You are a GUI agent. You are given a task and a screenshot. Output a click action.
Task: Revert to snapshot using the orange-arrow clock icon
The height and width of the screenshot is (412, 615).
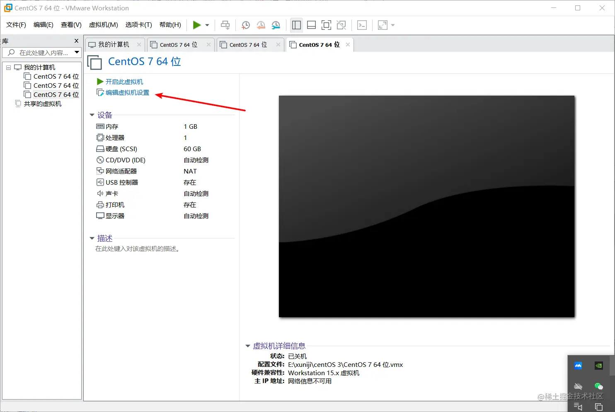tap(261, 25)
